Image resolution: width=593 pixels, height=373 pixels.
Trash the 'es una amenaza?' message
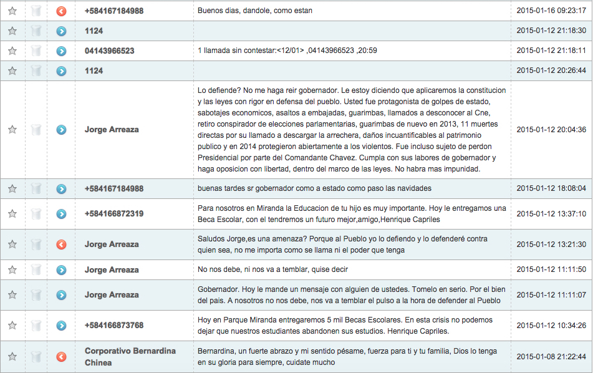36,245
